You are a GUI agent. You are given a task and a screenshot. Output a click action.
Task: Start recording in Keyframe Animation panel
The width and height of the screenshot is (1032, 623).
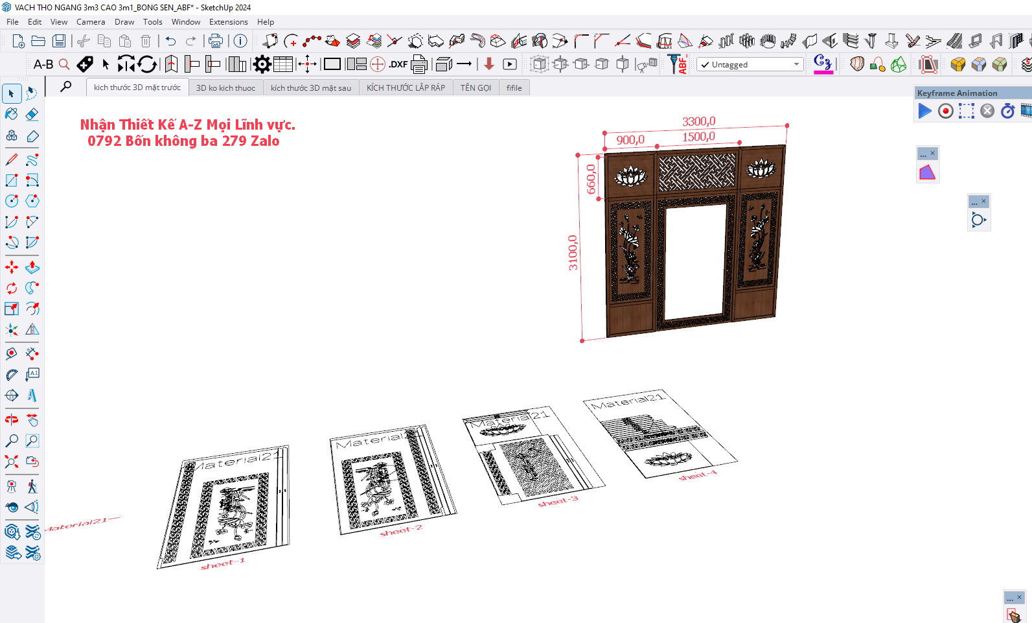pyautogui.click(x=945, y=111)
